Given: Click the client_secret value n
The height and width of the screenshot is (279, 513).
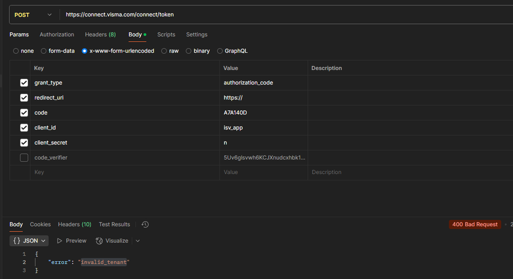Looking at the screenshot, I should click(x=264, y=143).
